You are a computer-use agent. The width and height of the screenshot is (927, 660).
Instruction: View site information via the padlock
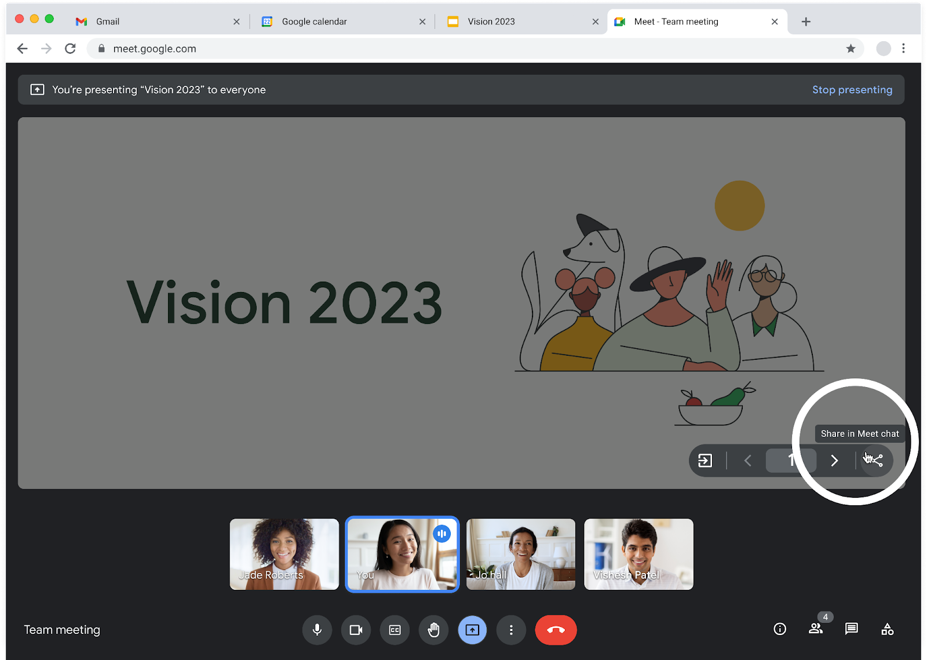101,49
